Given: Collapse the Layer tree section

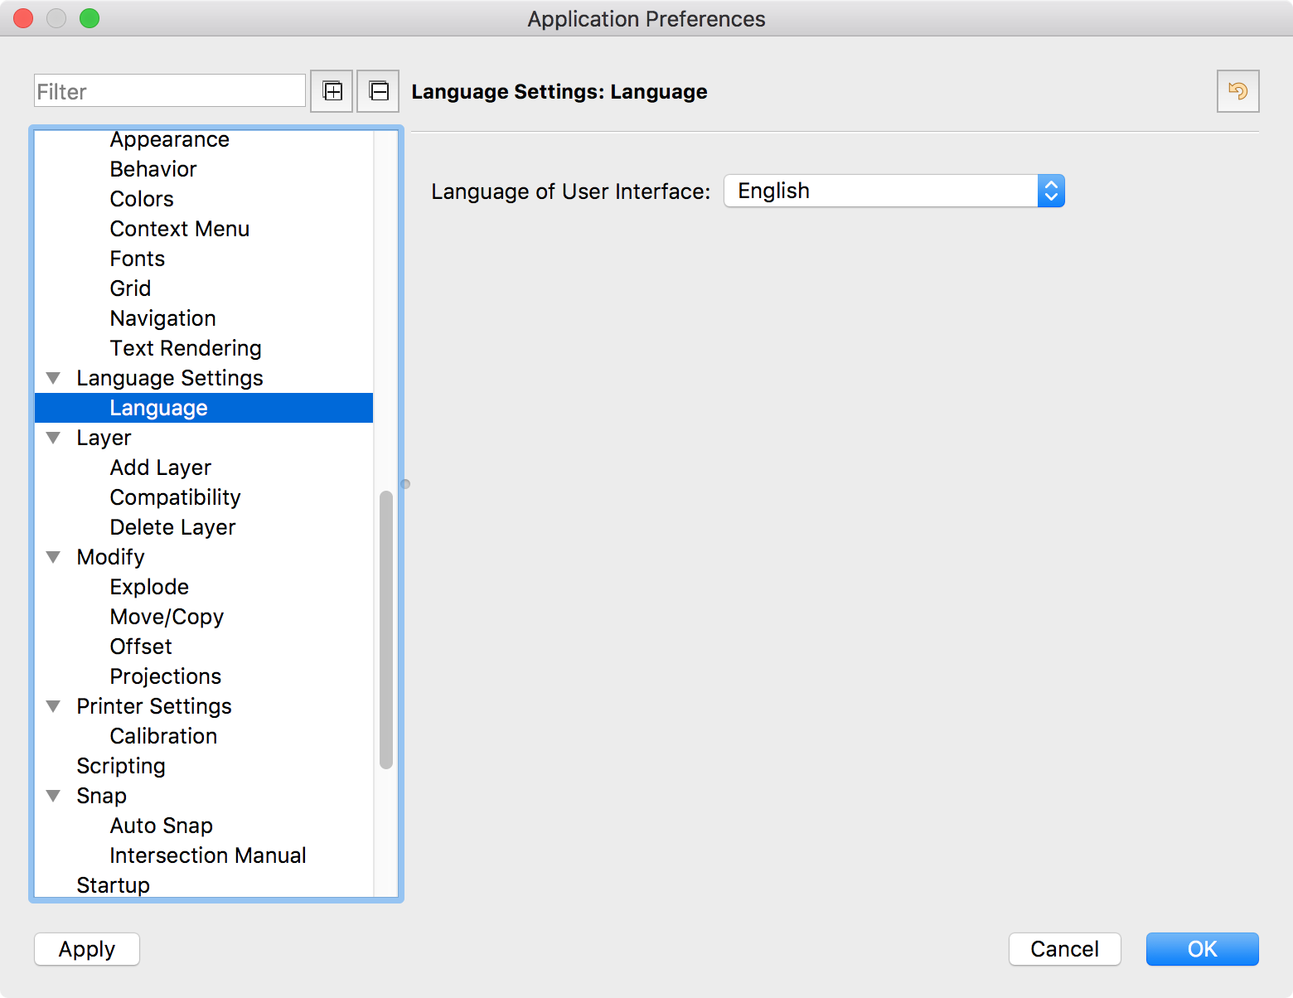Looking at the screenshot, I should (54, 438).
